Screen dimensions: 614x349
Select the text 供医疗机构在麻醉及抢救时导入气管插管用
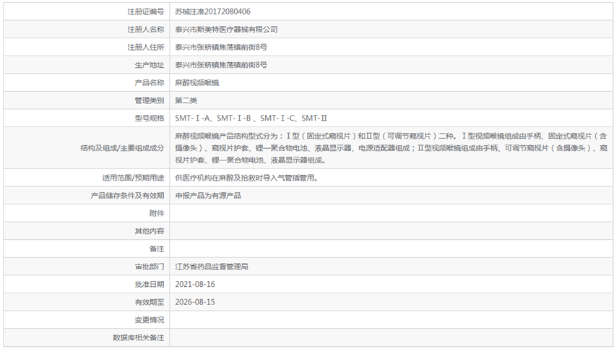coord(246,178)
